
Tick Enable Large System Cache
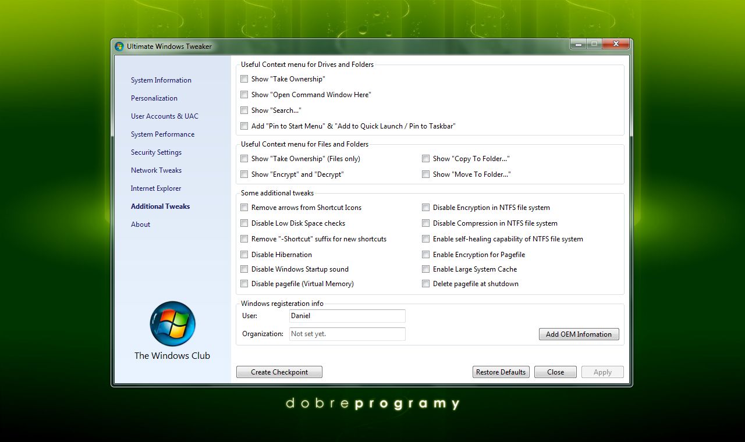click(426, 269)
